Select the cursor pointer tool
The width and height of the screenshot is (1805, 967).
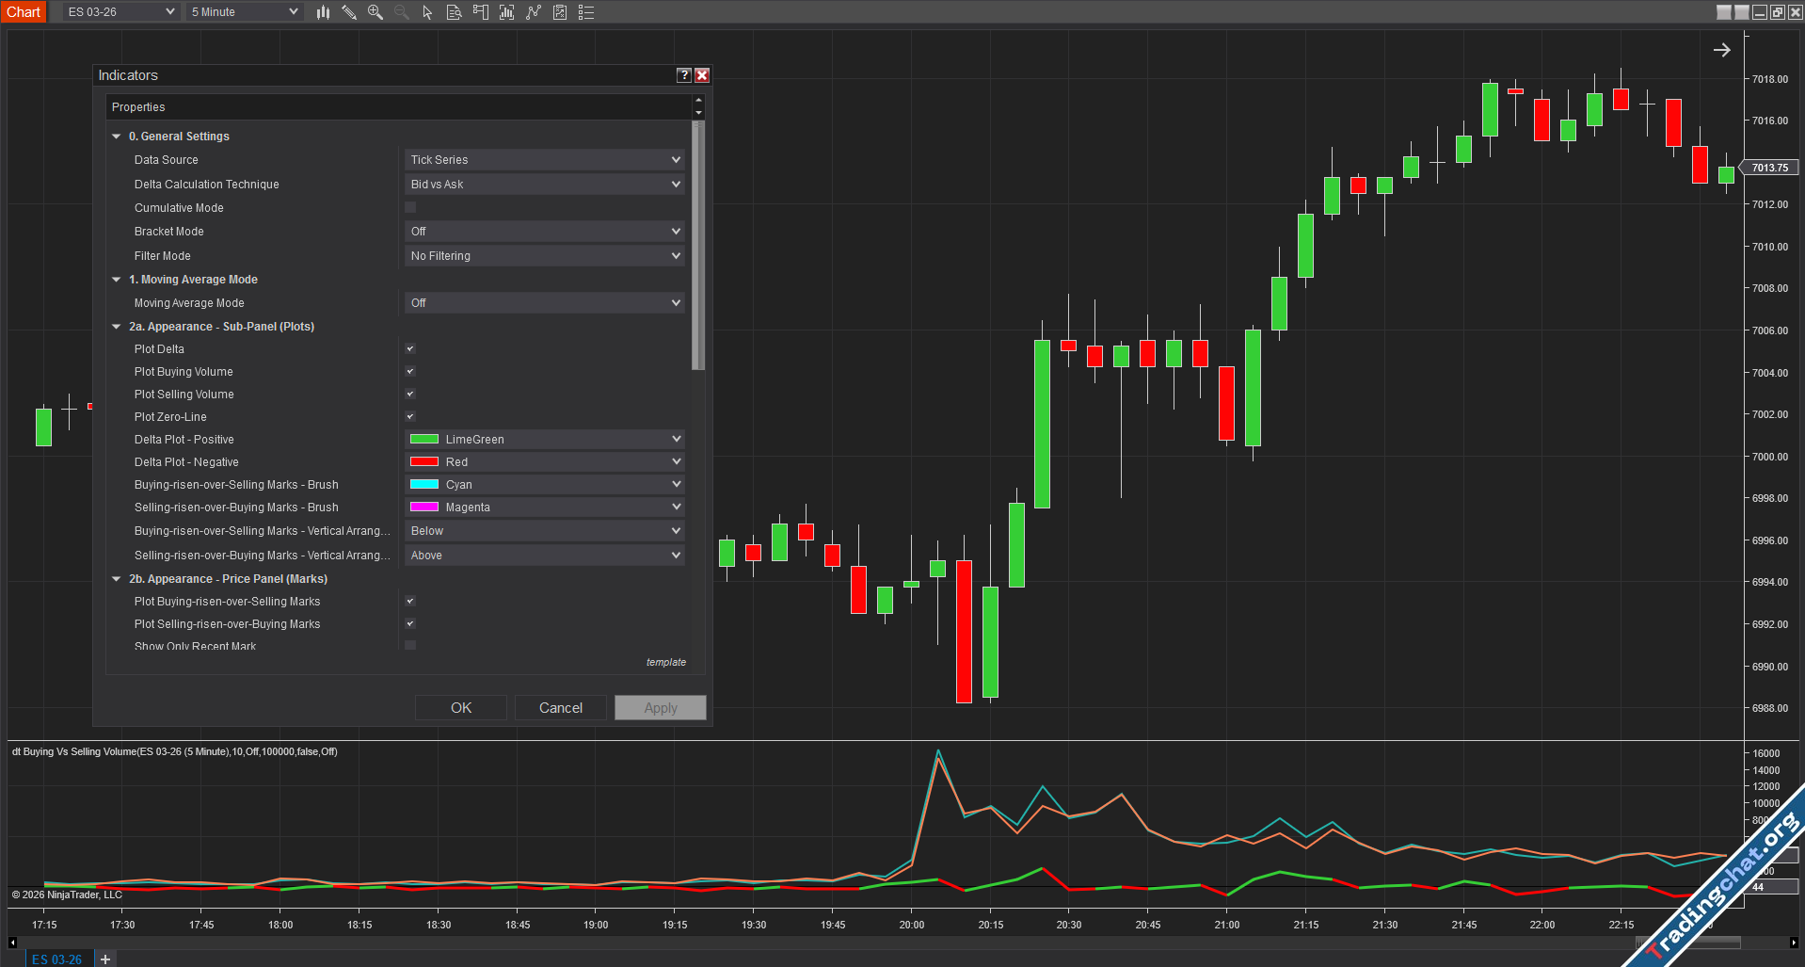pyautogui.click(x=427, y=12)
